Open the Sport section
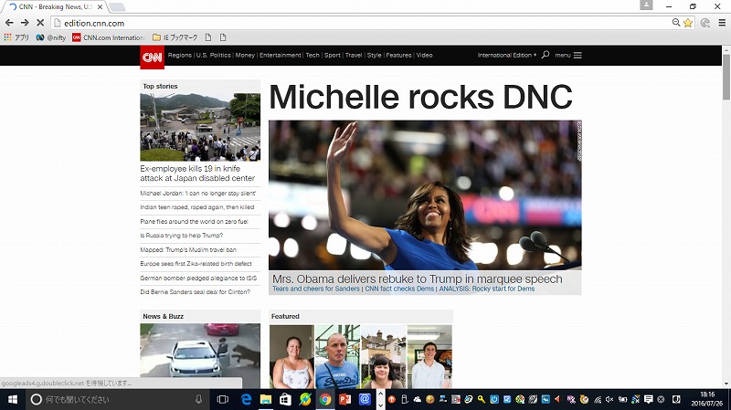 [x=333, y=55]
